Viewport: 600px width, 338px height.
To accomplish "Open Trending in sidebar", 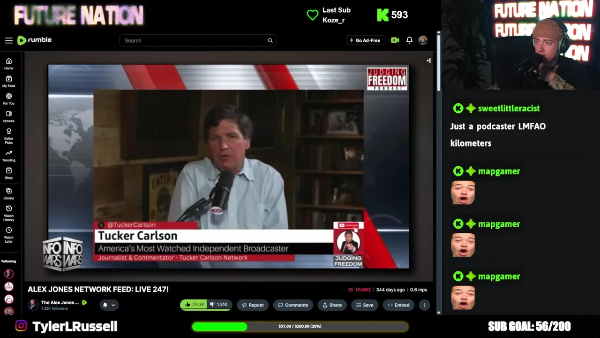I will point(8,156).
